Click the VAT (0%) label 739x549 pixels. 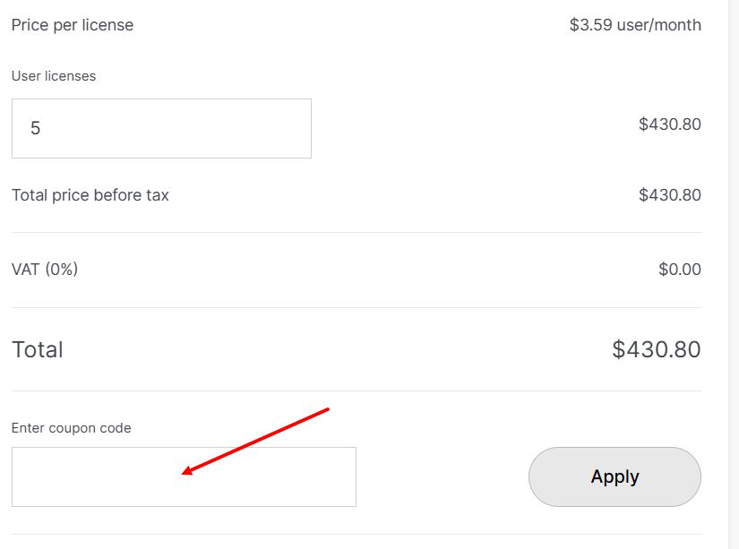point(43,269)
